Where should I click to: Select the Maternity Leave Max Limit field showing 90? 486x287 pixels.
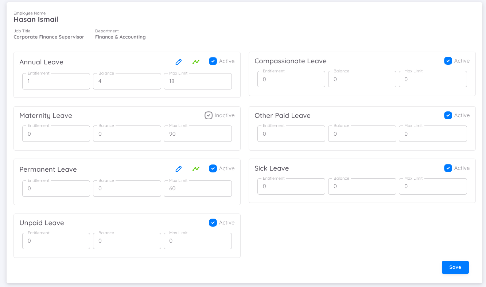point(197,133)
